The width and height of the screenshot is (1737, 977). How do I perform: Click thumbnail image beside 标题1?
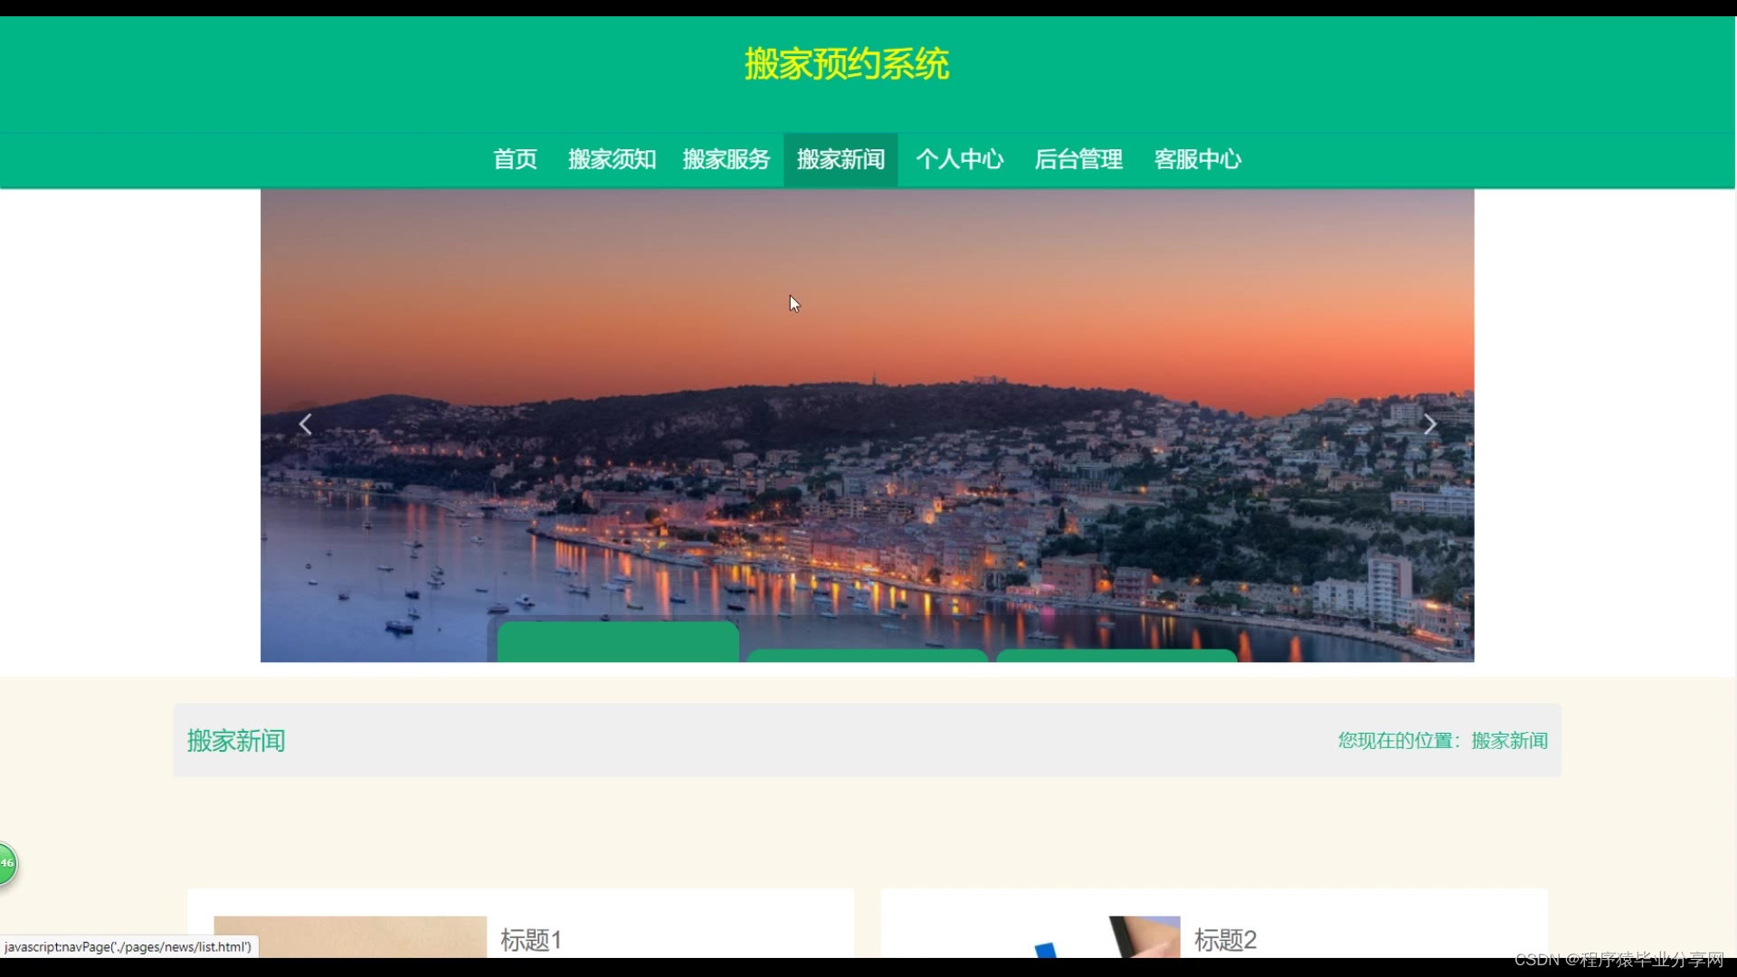tap(350, 937)
